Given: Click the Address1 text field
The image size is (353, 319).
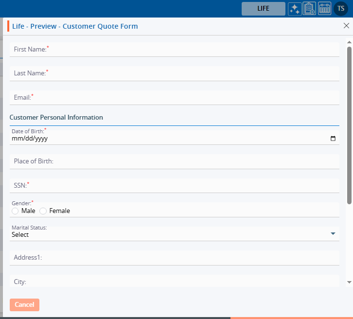Looking at the screenshot, I should coord(174,258).
